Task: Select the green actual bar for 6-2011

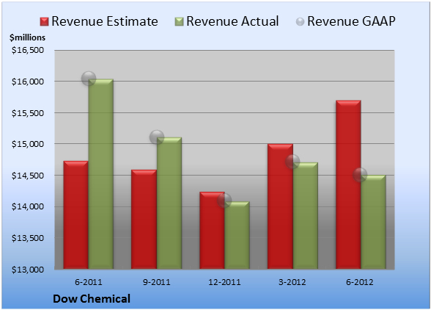Action: (101, 174)
